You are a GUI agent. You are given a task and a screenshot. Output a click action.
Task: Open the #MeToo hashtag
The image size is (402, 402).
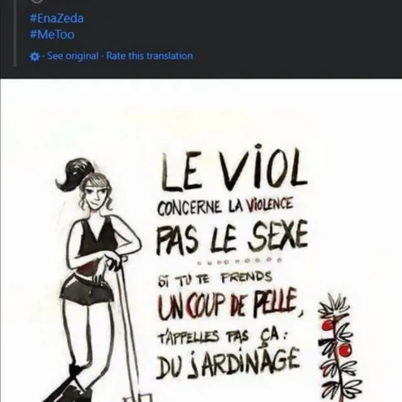[x=52, y=35]
